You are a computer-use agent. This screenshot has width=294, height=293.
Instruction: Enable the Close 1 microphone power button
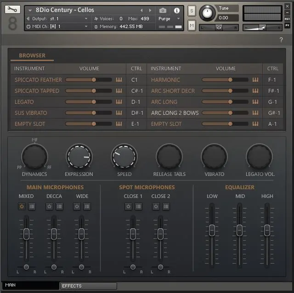[x=128, y=206]
